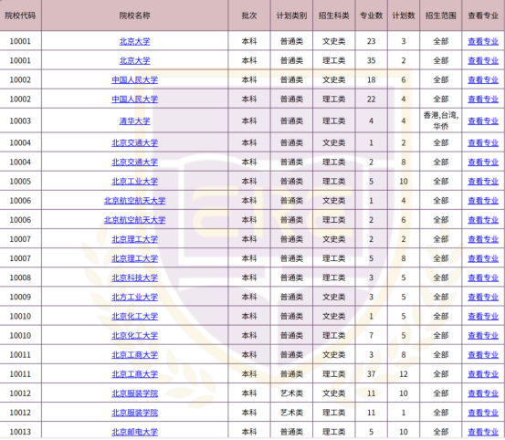Open 北京理工大学 link in the 文史类 row
The image size is (505, 440).
coord(134,239)
